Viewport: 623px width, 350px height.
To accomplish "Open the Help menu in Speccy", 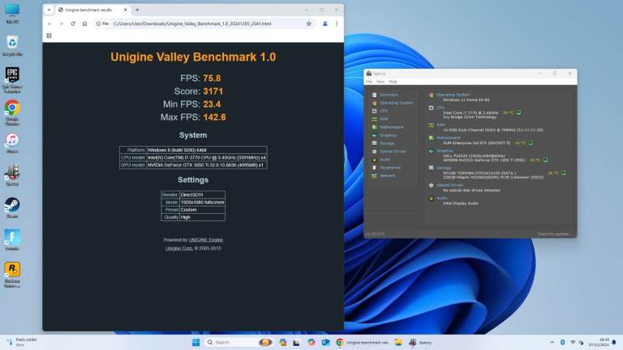I will [393, 82].
